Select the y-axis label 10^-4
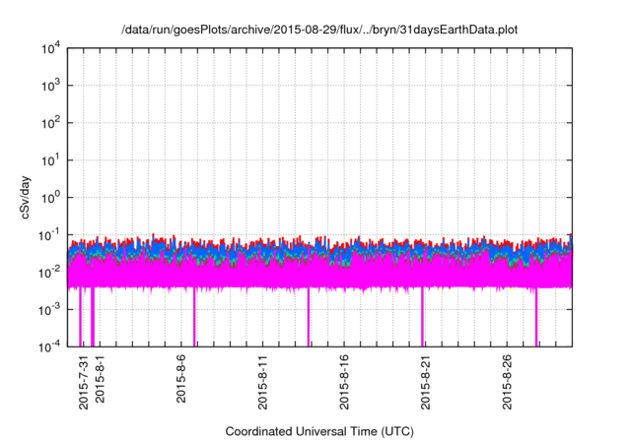 (49, 346)
